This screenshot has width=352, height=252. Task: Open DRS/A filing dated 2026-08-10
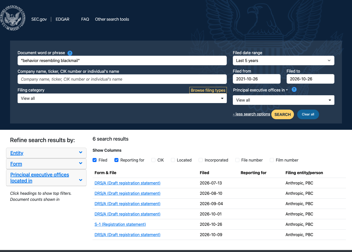[x=127, y=193]
